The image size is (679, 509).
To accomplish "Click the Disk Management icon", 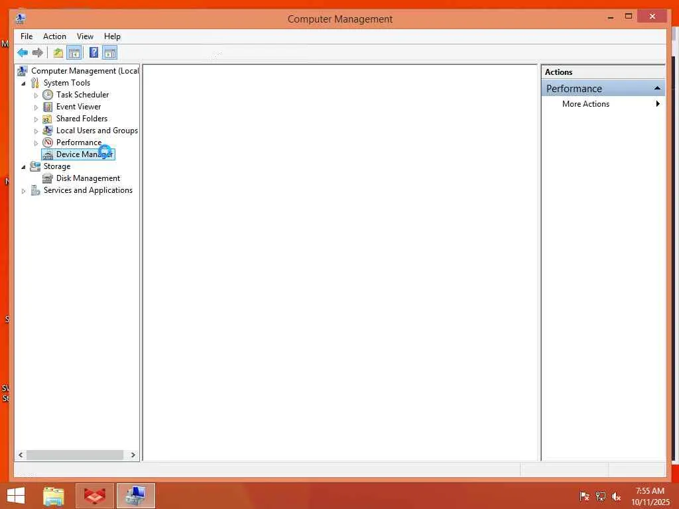I will (x=48, y=178).
